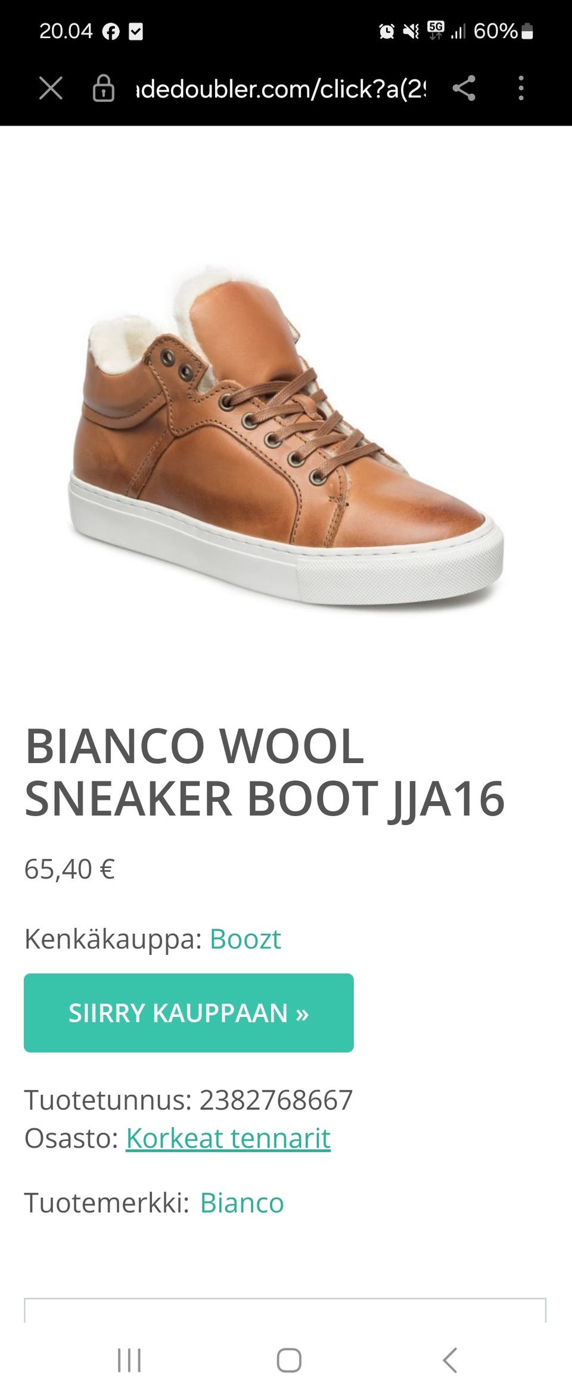Screen dimensions: 572x1399
Task: Tap the Android recent apps button
Action: click(129, 1360)
